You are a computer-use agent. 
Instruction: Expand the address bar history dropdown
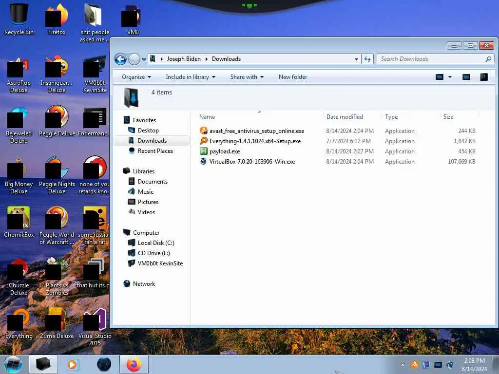click(x=356, y=59)
